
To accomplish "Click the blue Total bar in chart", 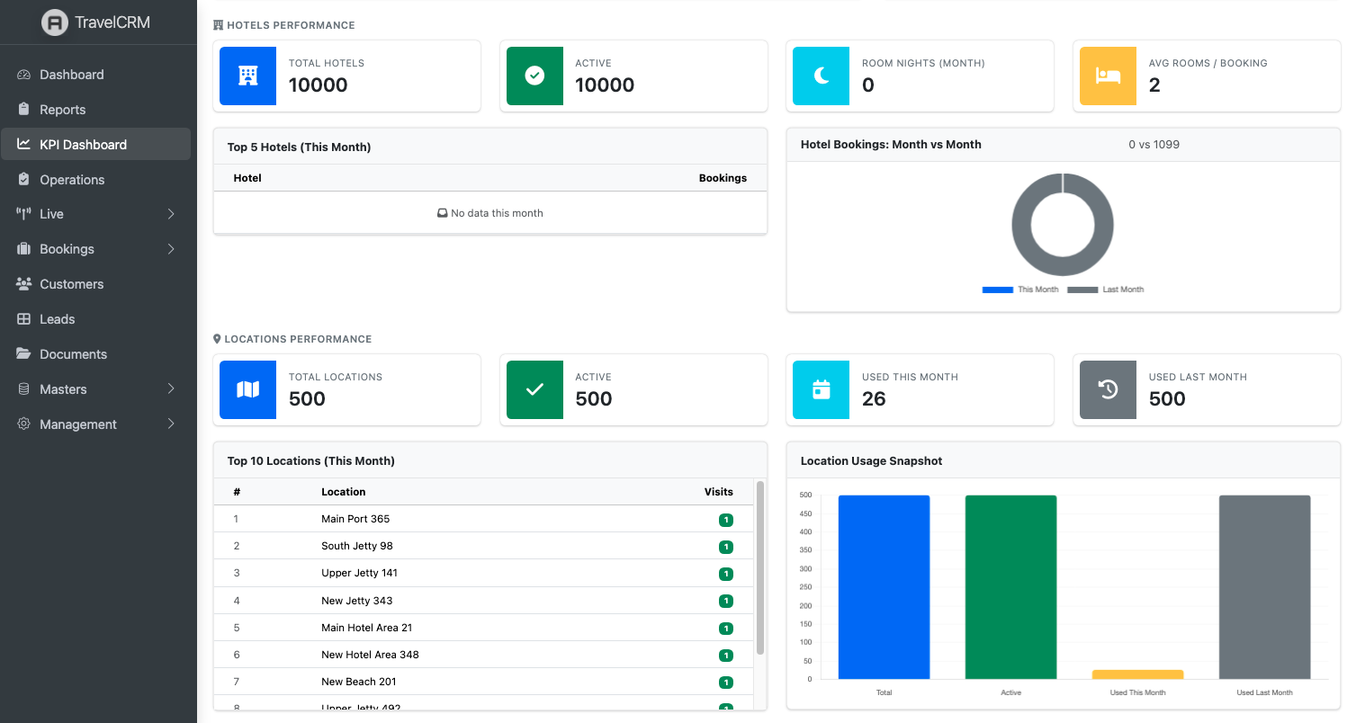I will pos(884,587).
